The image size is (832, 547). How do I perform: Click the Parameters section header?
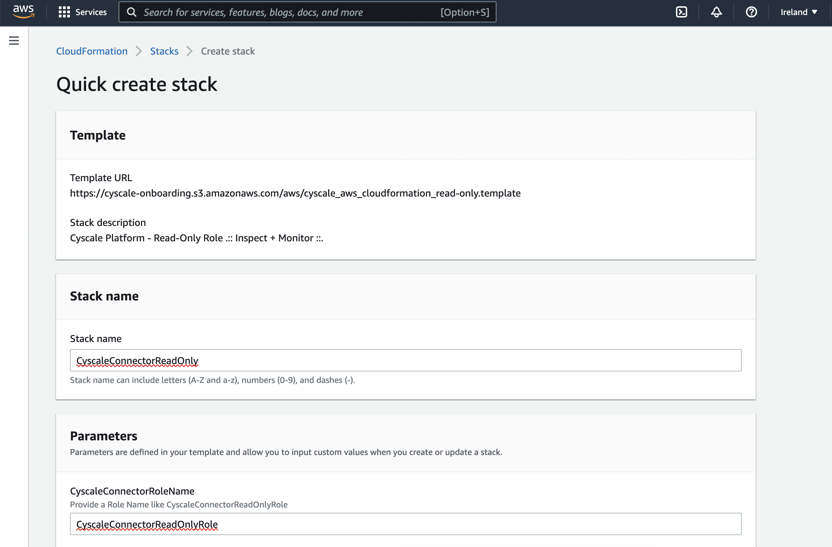[103, 435]
